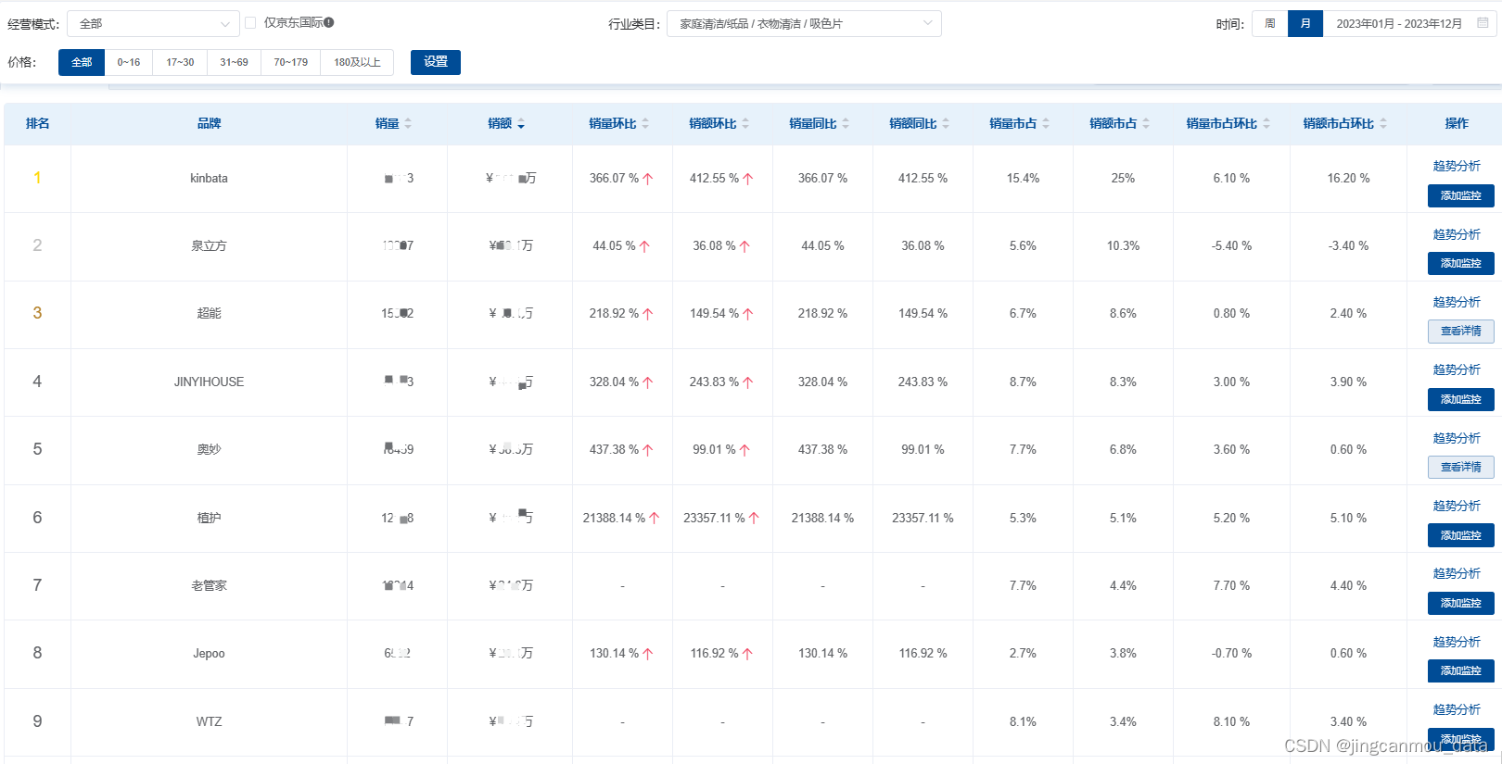
Task: Click brand name WTZ
Action: coord(209,721)
